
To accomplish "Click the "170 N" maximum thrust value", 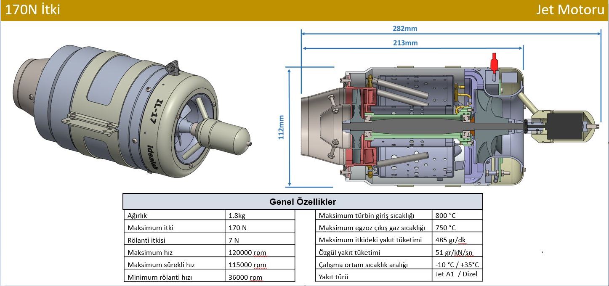I will [x=238, y=228].
